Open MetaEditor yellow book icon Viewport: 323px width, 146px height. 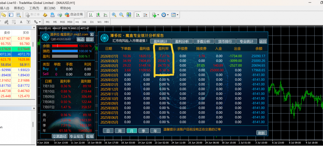click(45, 15)
